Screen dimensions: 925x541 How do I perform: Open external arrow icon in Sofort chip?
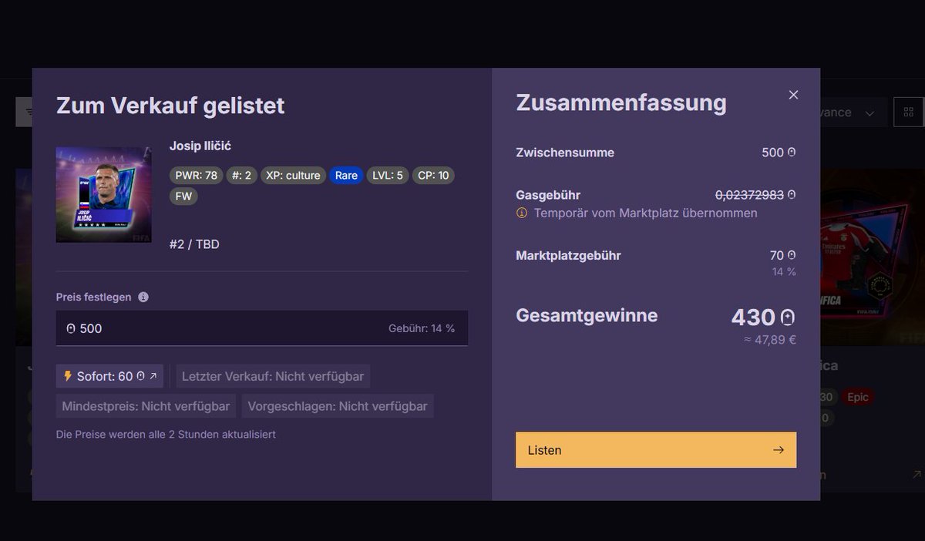153,376
